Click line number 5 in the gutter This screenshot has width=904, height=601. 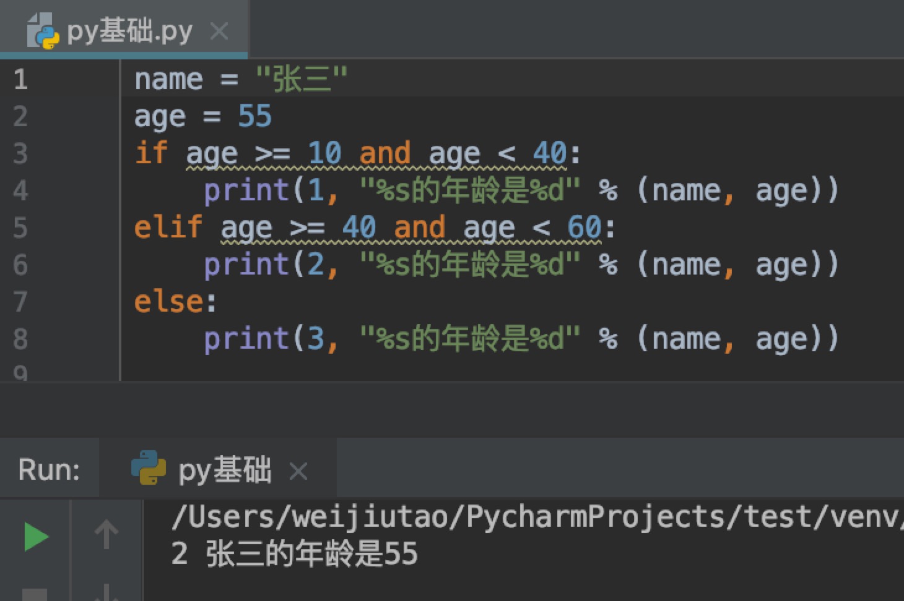point(20,228)
